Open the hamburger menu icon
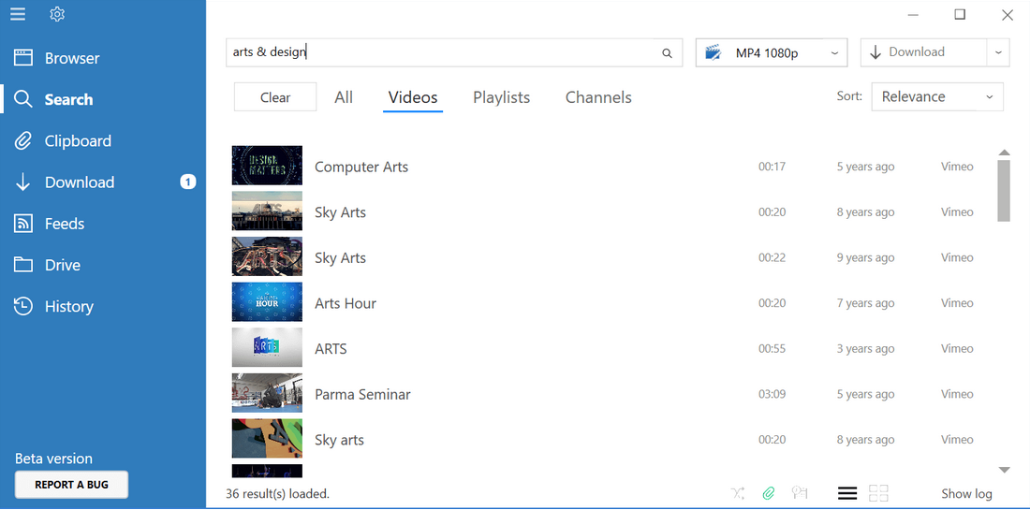The image size is (1030, 510). (x=18, y=14)
